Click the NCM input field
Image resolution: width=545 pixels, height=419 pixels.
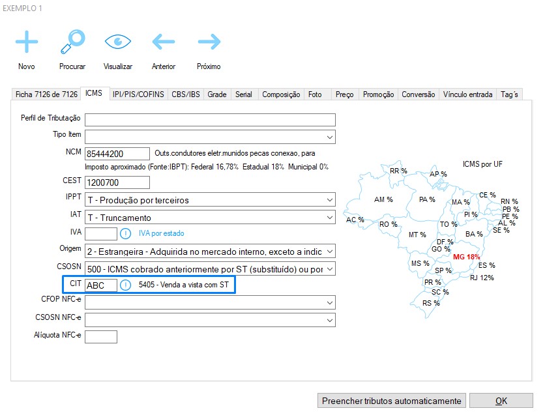pos(117,154)
